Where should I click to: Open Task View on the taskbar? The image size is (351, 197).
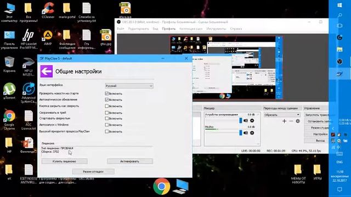[x=339, y=26]
